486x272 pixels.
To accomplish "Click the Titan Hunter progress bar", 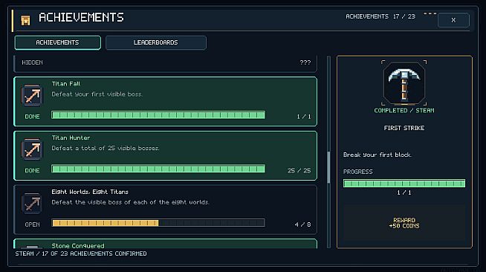I will (158, 169).
